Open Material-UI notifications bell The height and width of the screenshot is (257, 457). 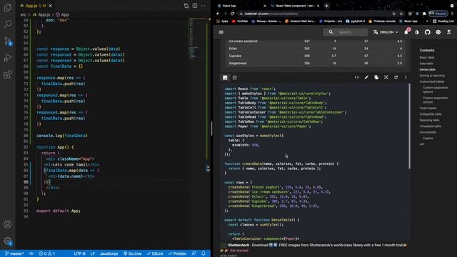point(406,32)
